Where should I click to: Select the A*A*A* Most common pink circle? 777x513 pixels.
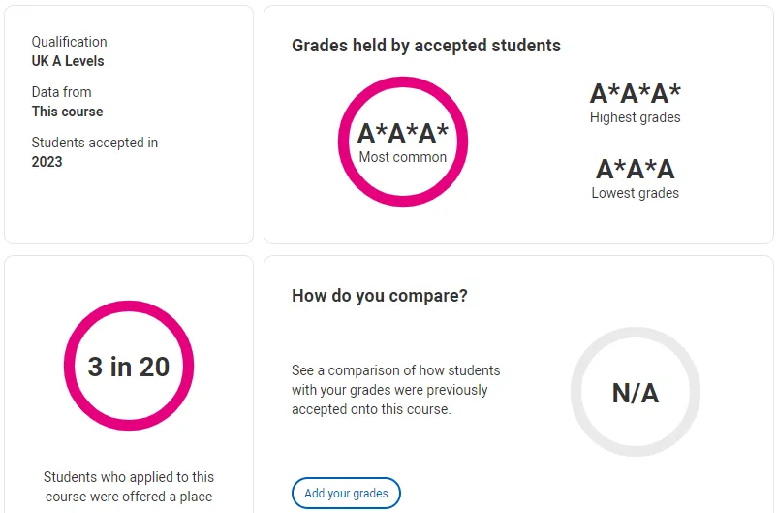[x=403, y=142]
